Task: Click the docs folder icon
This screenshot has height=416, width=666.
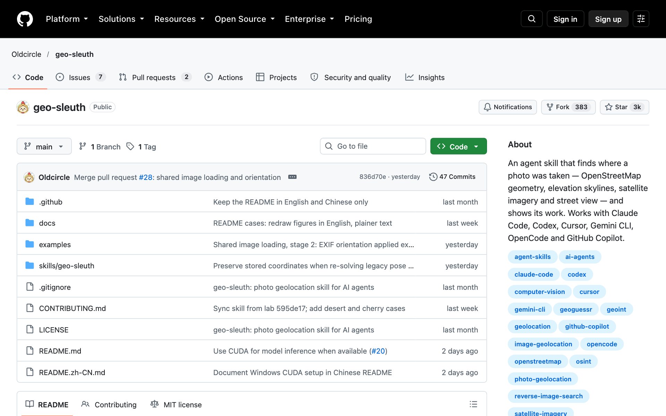Action: pyautogui.click(x=30, y=223)
